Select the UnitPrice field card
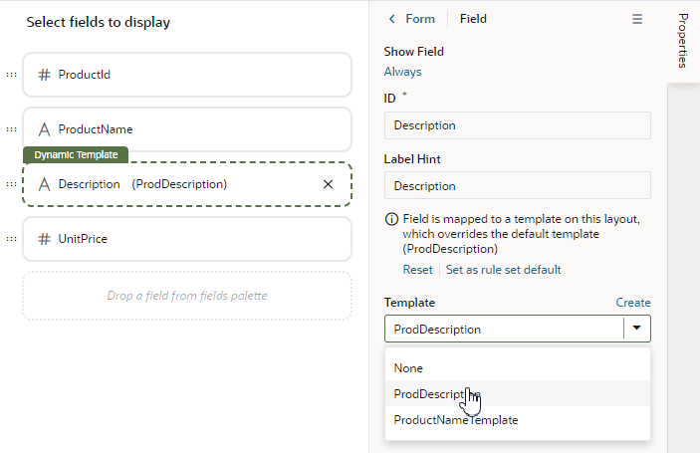 coord(187,239)
